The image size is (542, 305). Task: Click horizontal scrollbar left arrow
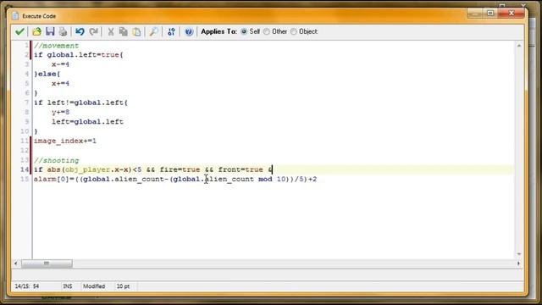[16, 263]
